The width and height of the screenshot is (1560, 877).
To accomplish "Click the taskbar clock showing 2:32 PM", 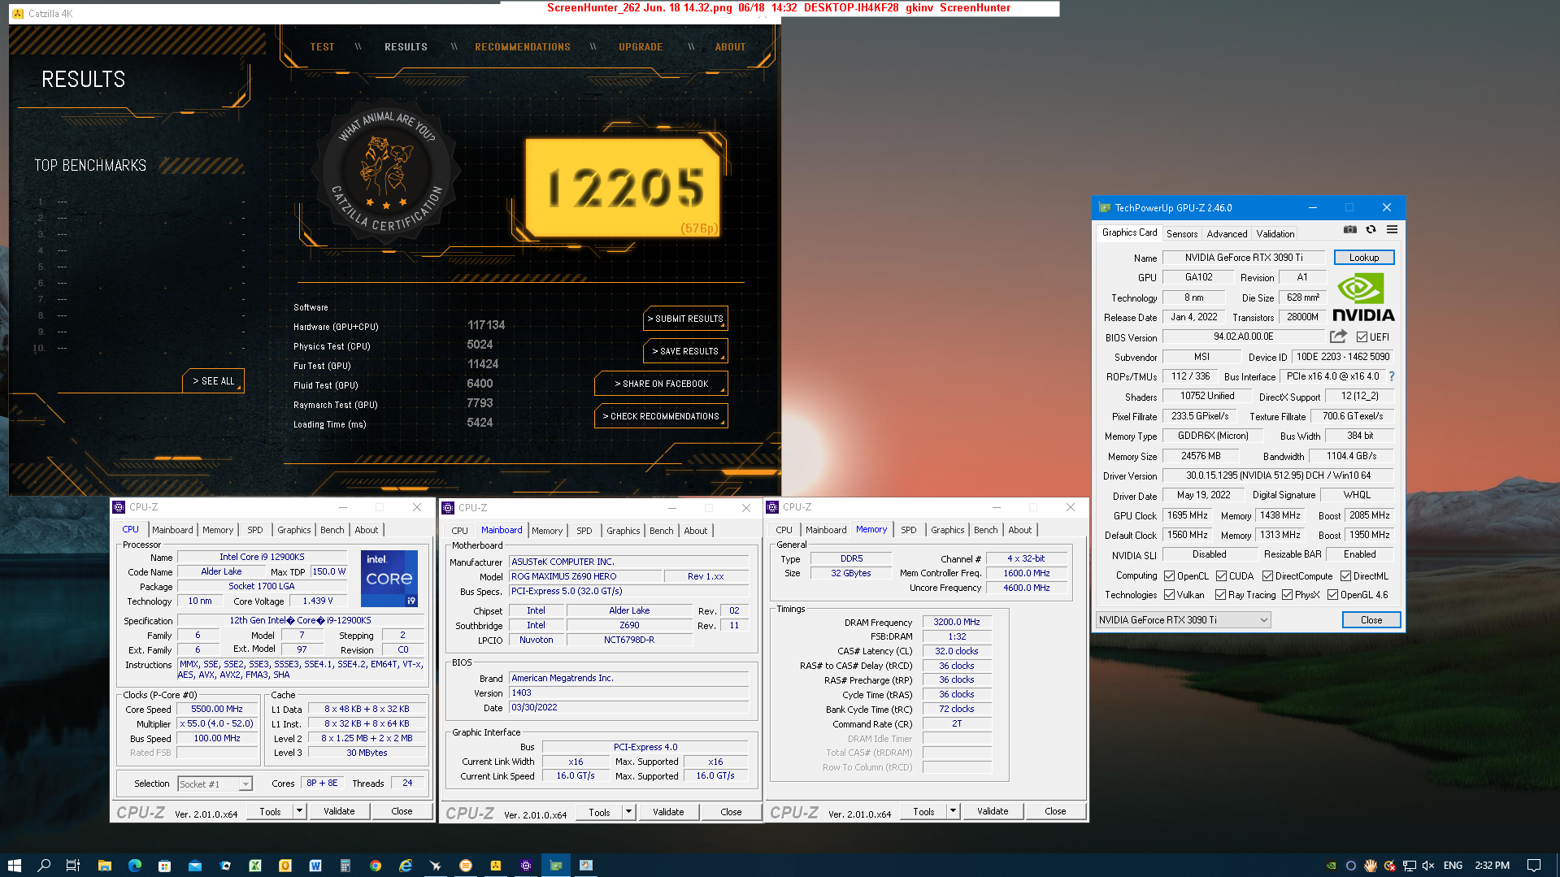I will 1492,865.
